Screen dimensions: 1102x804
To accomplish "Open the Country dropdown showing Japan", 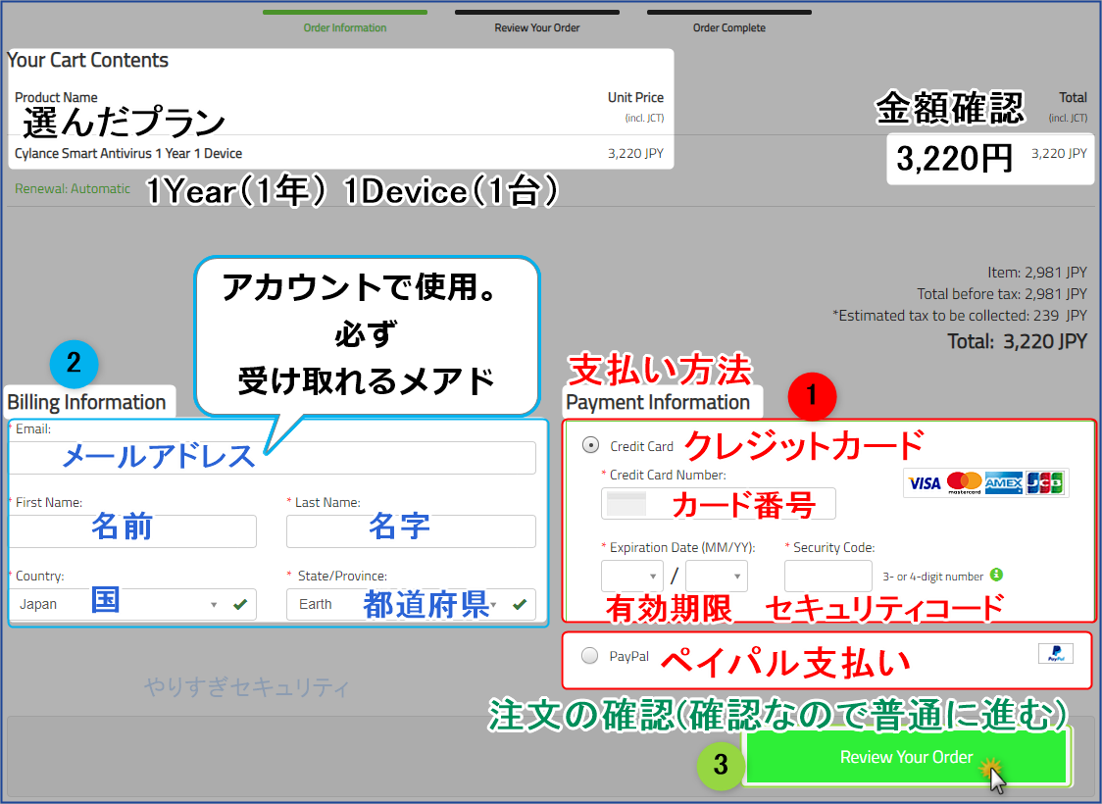I will (132, 604).
